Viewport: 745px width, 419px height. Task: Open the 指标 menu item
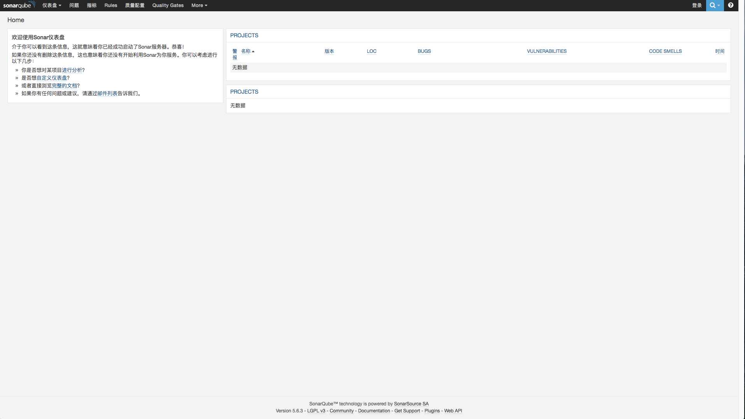tap(92, 5)
